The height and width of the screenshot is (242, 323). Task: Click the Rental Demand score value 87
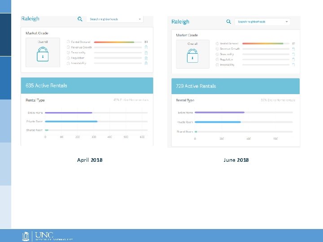pyautogui.click(x=293, y=43)
